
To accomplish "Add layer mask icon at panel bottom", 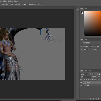I will point(93,99).
